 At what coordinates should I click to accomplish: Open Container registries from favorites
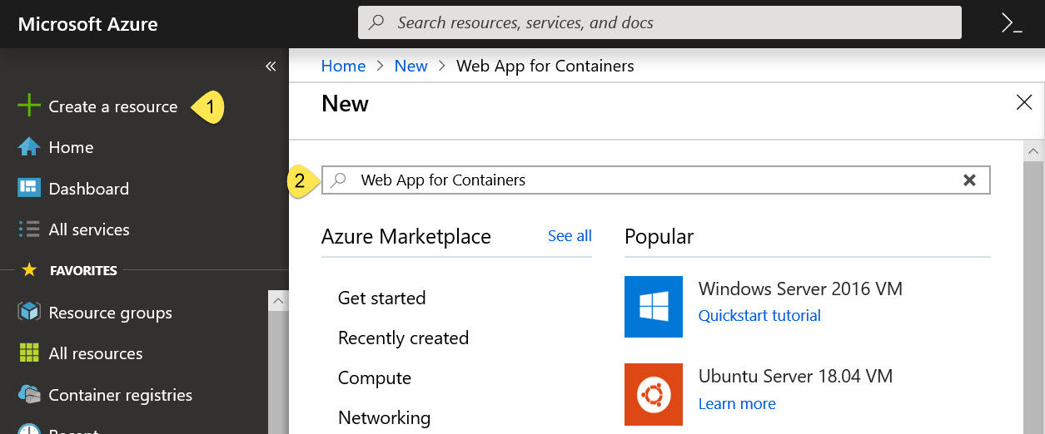coord(121,395)
